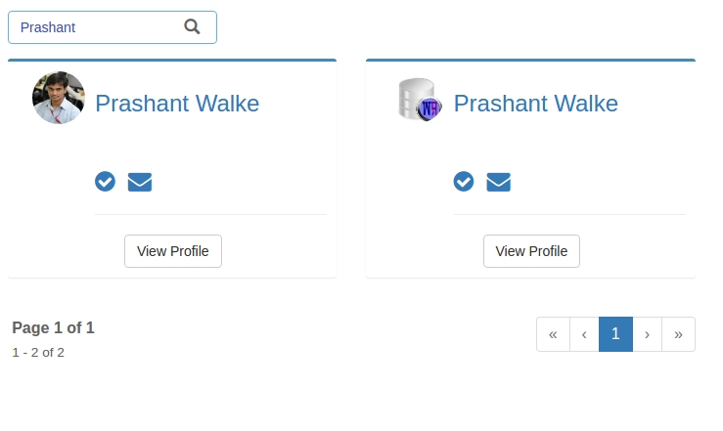Screen dimensions: 723x431
Task: Click View Profile in the database-avatar card
Action: 531,251
